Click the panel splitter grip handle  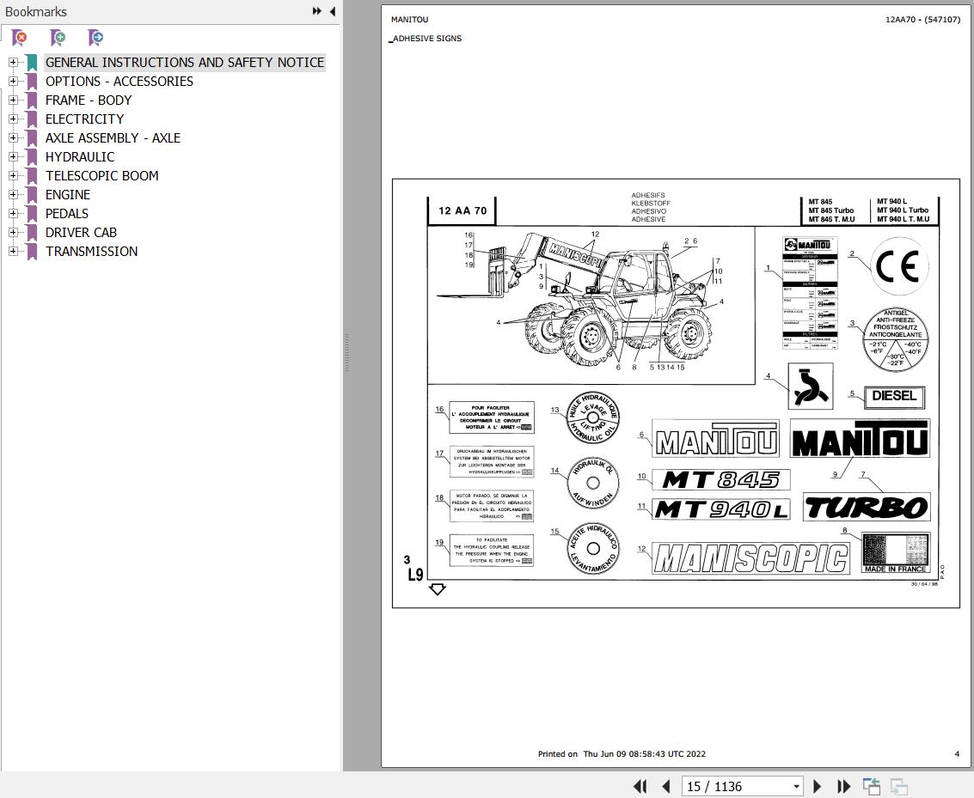346,352
